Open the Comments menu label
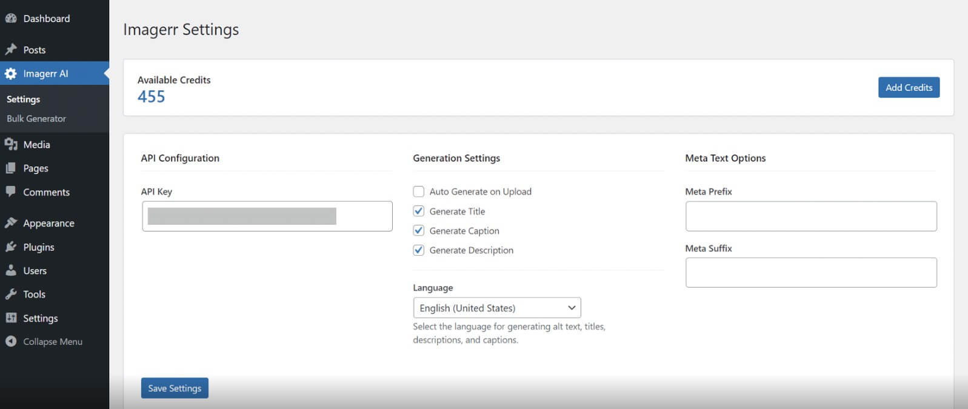The height and width of the screenshot is (409, 968). click(x=46, y=192)
